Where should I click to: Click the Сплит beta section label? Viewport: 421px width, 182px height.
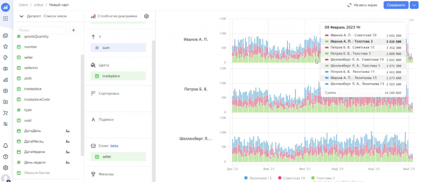pyautogui.click(x=108, y=146)
